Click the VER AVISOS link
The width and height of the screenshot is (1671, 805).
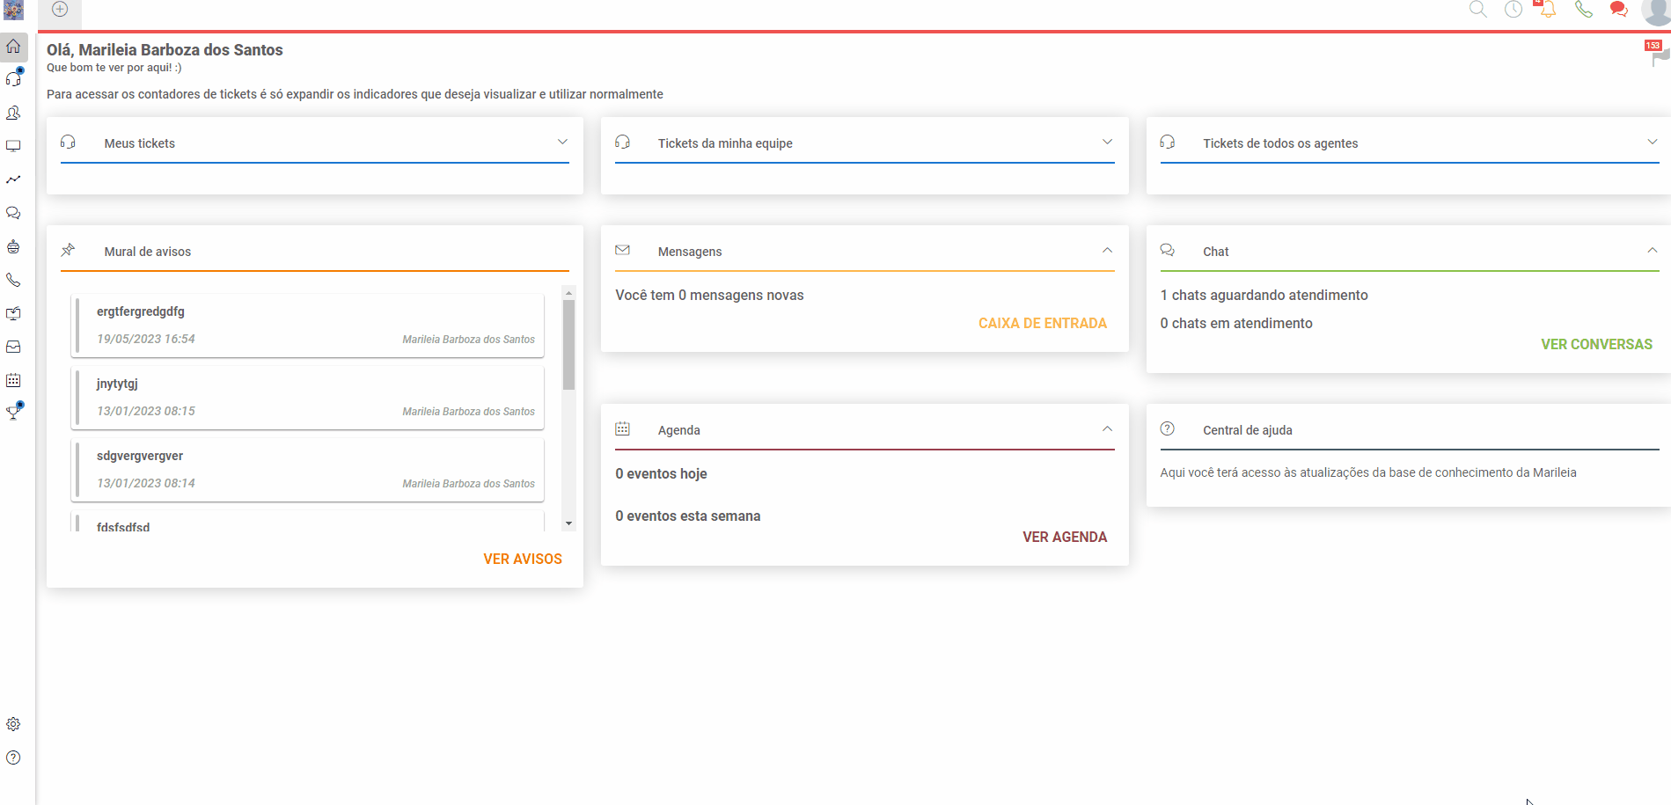click(x=523, y=559)
